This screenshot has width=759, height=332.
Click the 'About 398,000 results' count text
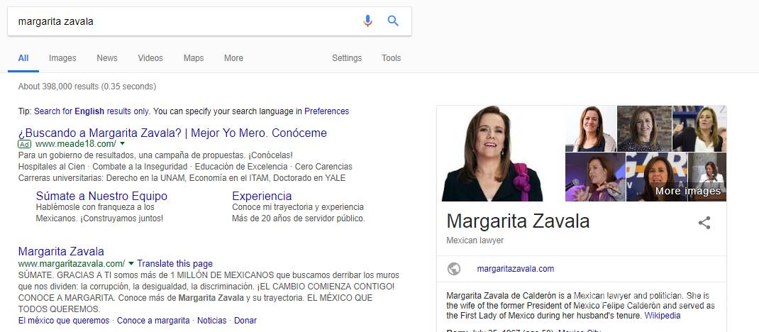coord(87,87)
